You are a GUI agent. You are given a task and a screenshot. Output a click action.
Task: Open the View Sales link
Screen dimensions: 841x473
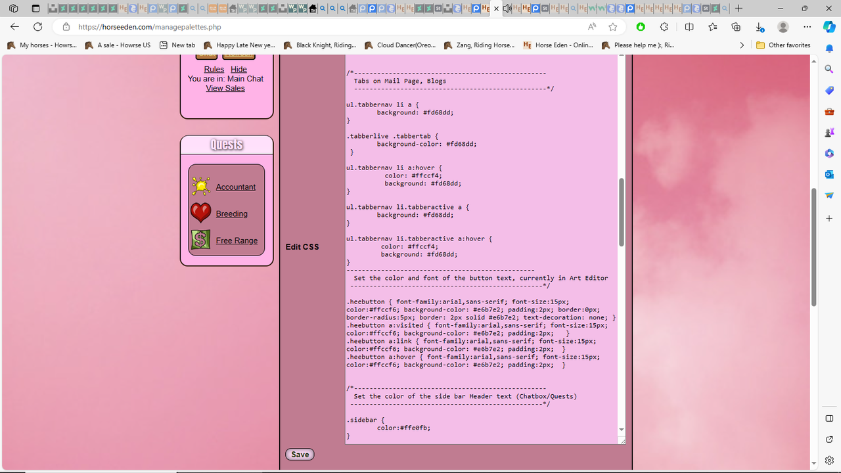pyautogui.click(x=225, y=88)
